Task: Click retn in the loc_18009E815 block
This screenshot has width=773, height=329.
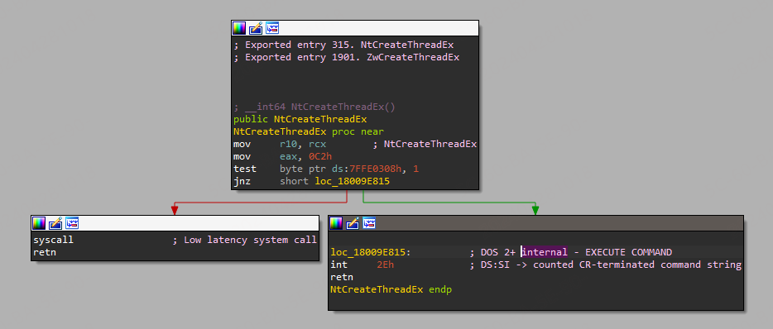Action: pyautogui.click(x=342, y=277)
